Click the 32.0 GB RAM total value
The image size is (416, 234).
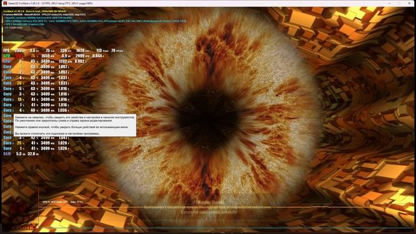tap(31, 154)
